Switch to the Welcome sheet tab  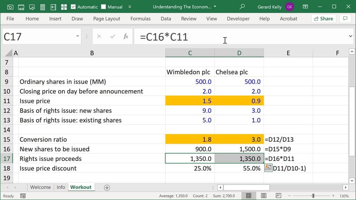tap(40, 187)
